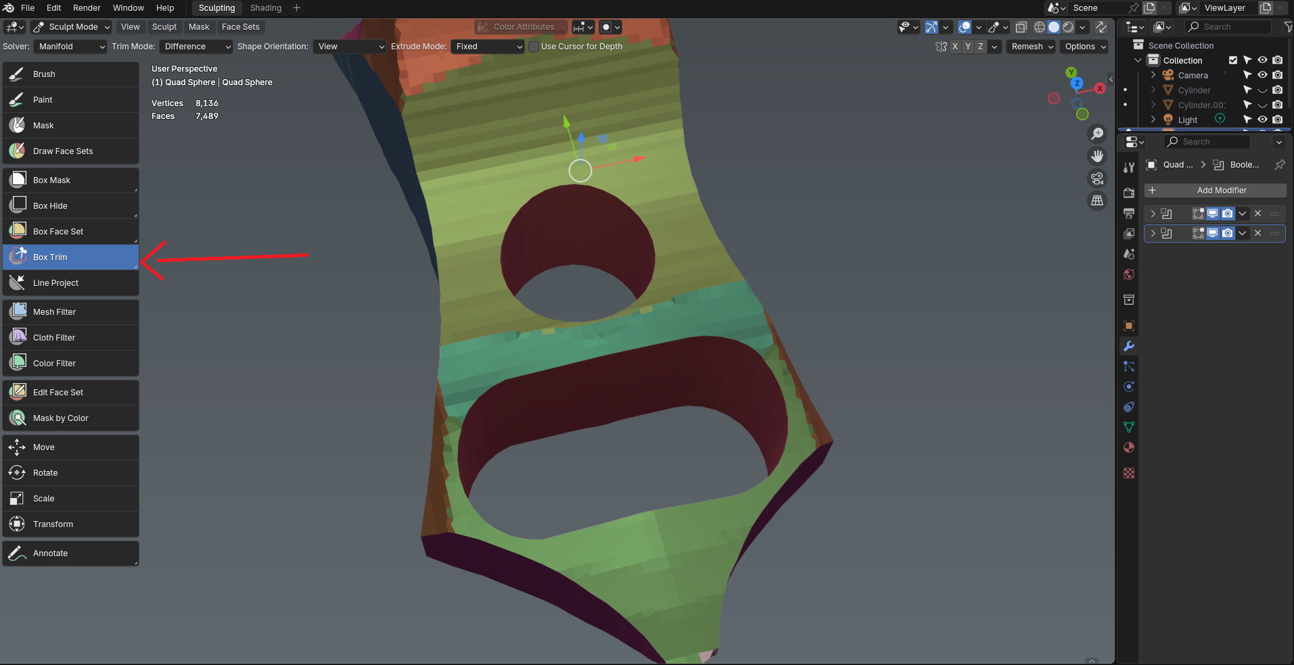Disable Camera in renders via camera icon
Screen dimensions: 1294x665
1277,75
